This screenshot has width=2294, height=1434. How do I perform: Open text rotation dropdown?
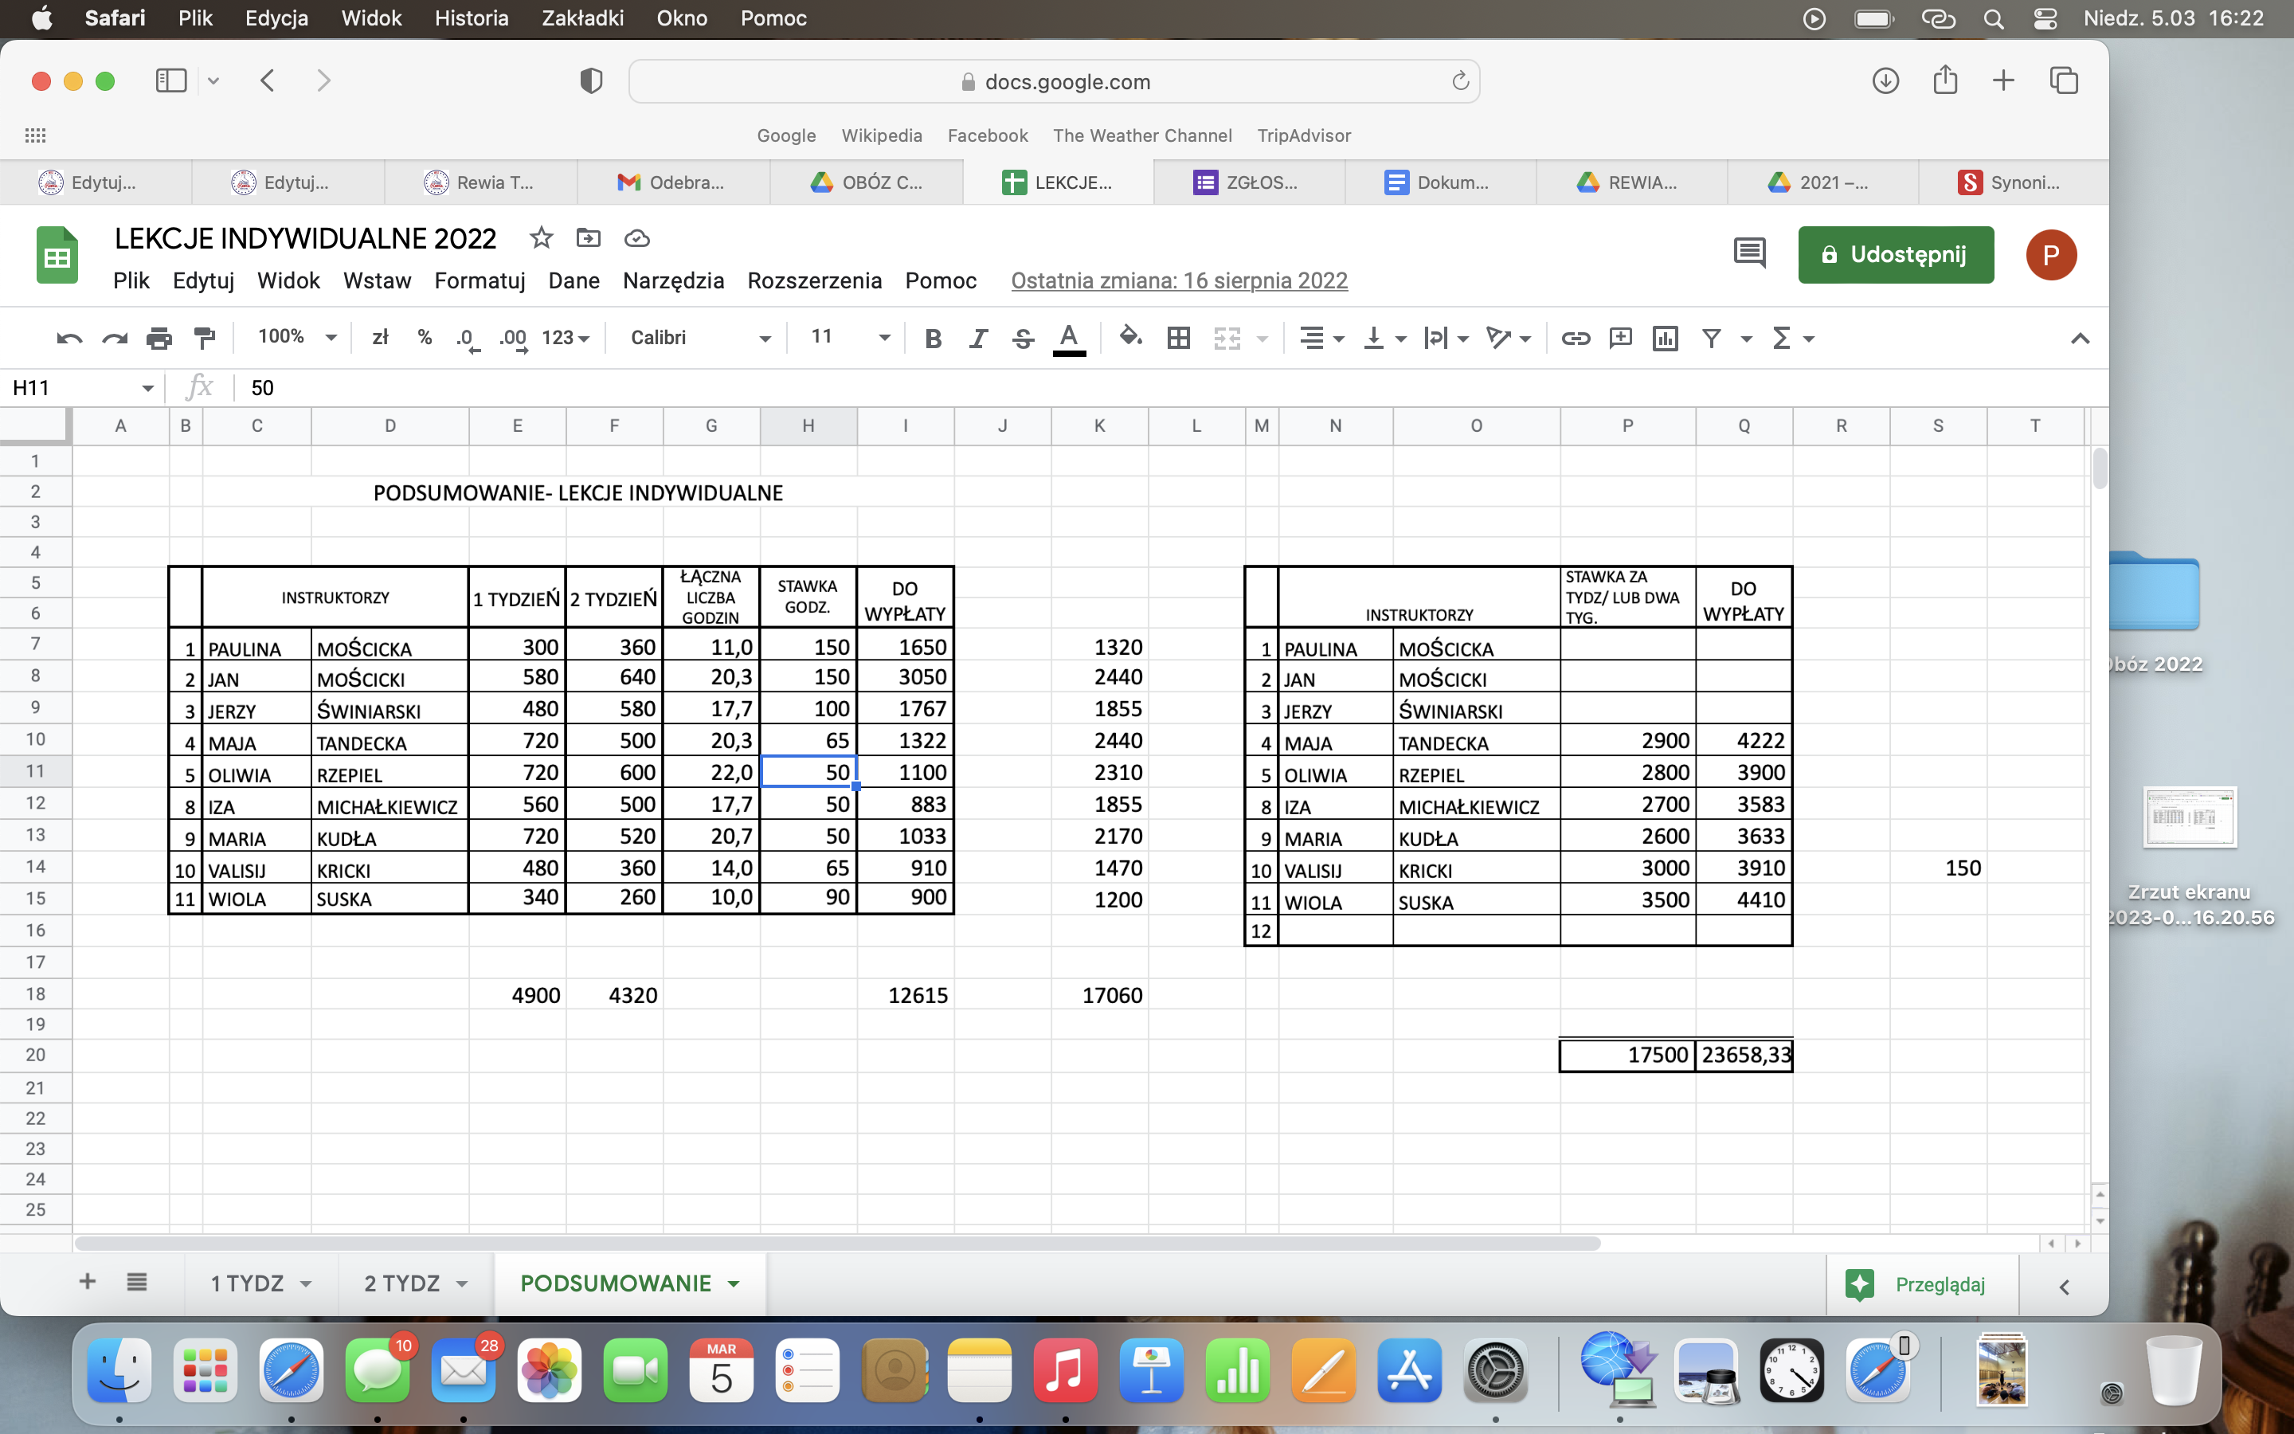click(x=1508, y=339)
